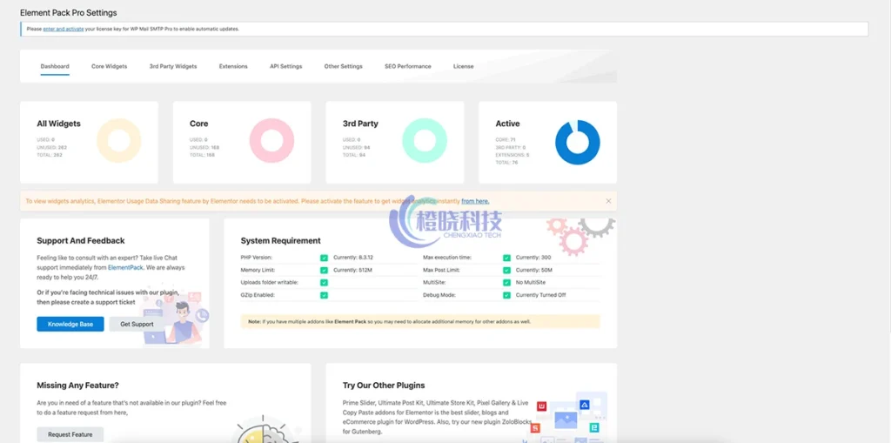
Task: Click the Debug Mode green checkmark
Action: [x=506, y=295]
